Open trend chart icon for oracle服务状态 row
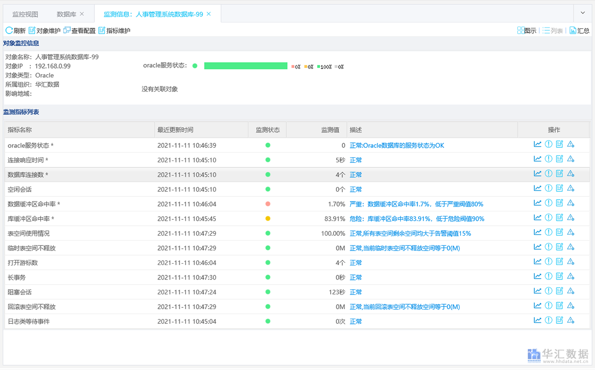 click(x=538, y=145)
